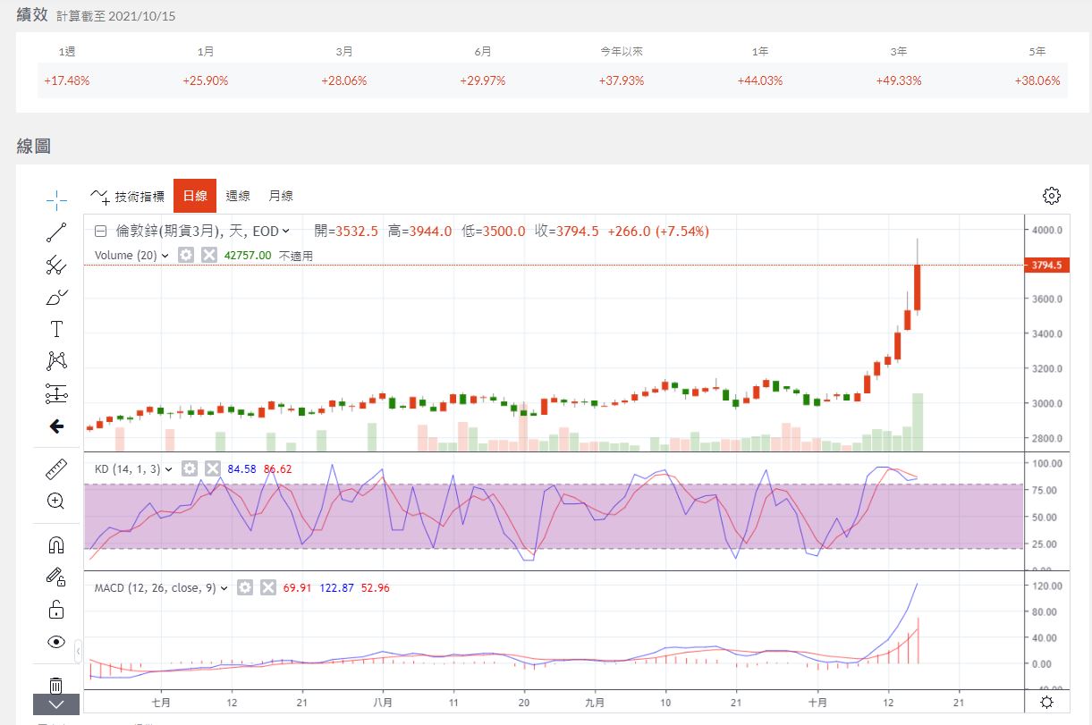Click the 3794.5 price label on axis
1092x725 pixels.
point(1045,266)
